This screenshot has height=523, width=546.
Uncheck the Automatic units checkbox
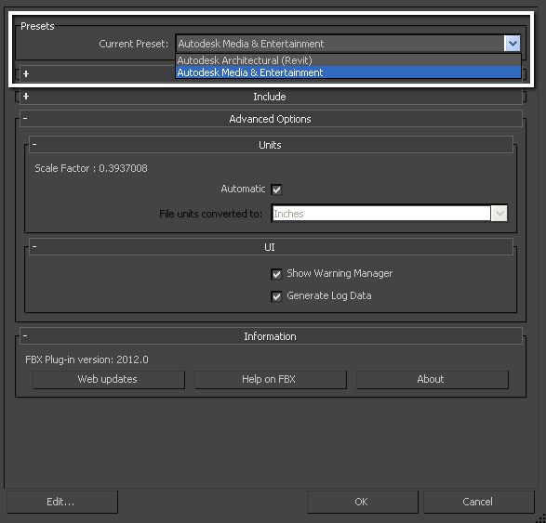pos(276,190)
